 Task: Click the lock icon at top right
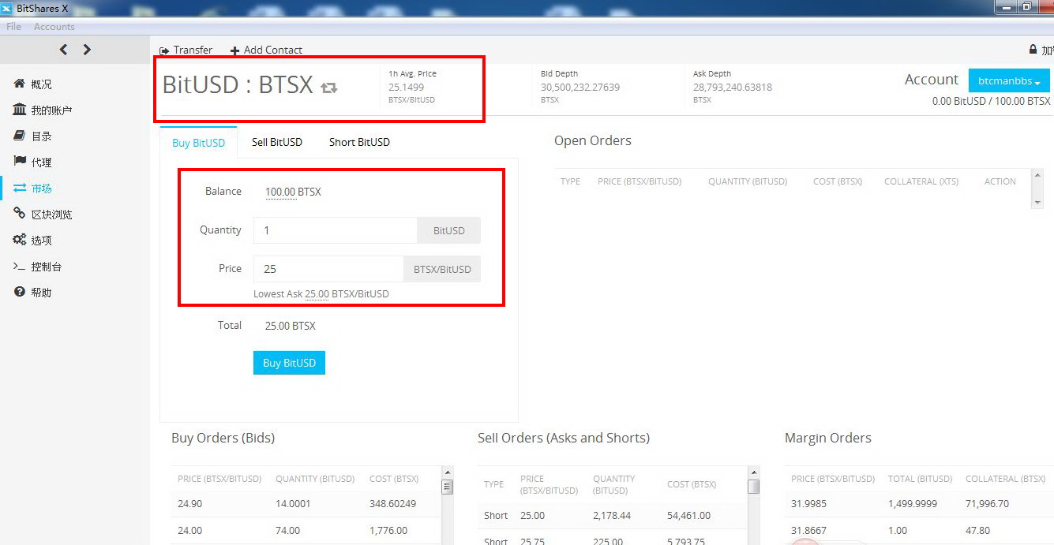(1033, 50)
